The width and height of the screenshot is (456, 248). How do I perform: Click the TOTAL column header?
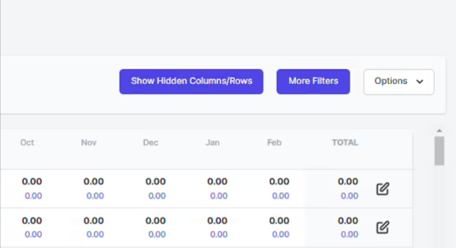click(345, 143)
